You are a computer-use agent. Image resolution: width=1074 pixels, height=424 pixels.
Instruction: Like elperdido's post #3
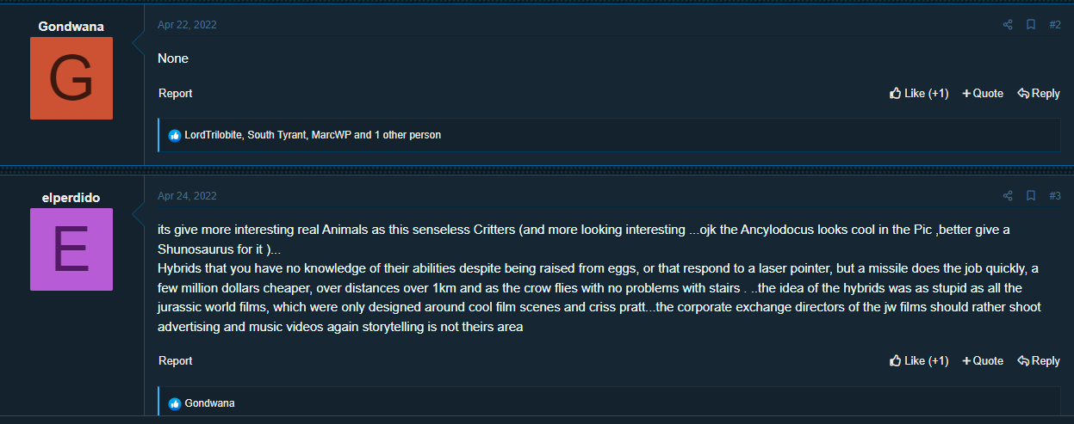pyautogui.click(x=919, y=361)
